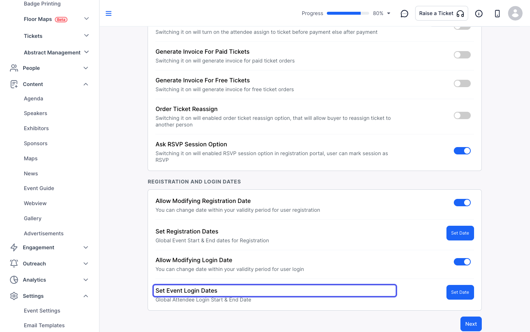Screen dimensions: 530x332
Task: Open Email Templates in sidebar
Action: tap(44, 325)
